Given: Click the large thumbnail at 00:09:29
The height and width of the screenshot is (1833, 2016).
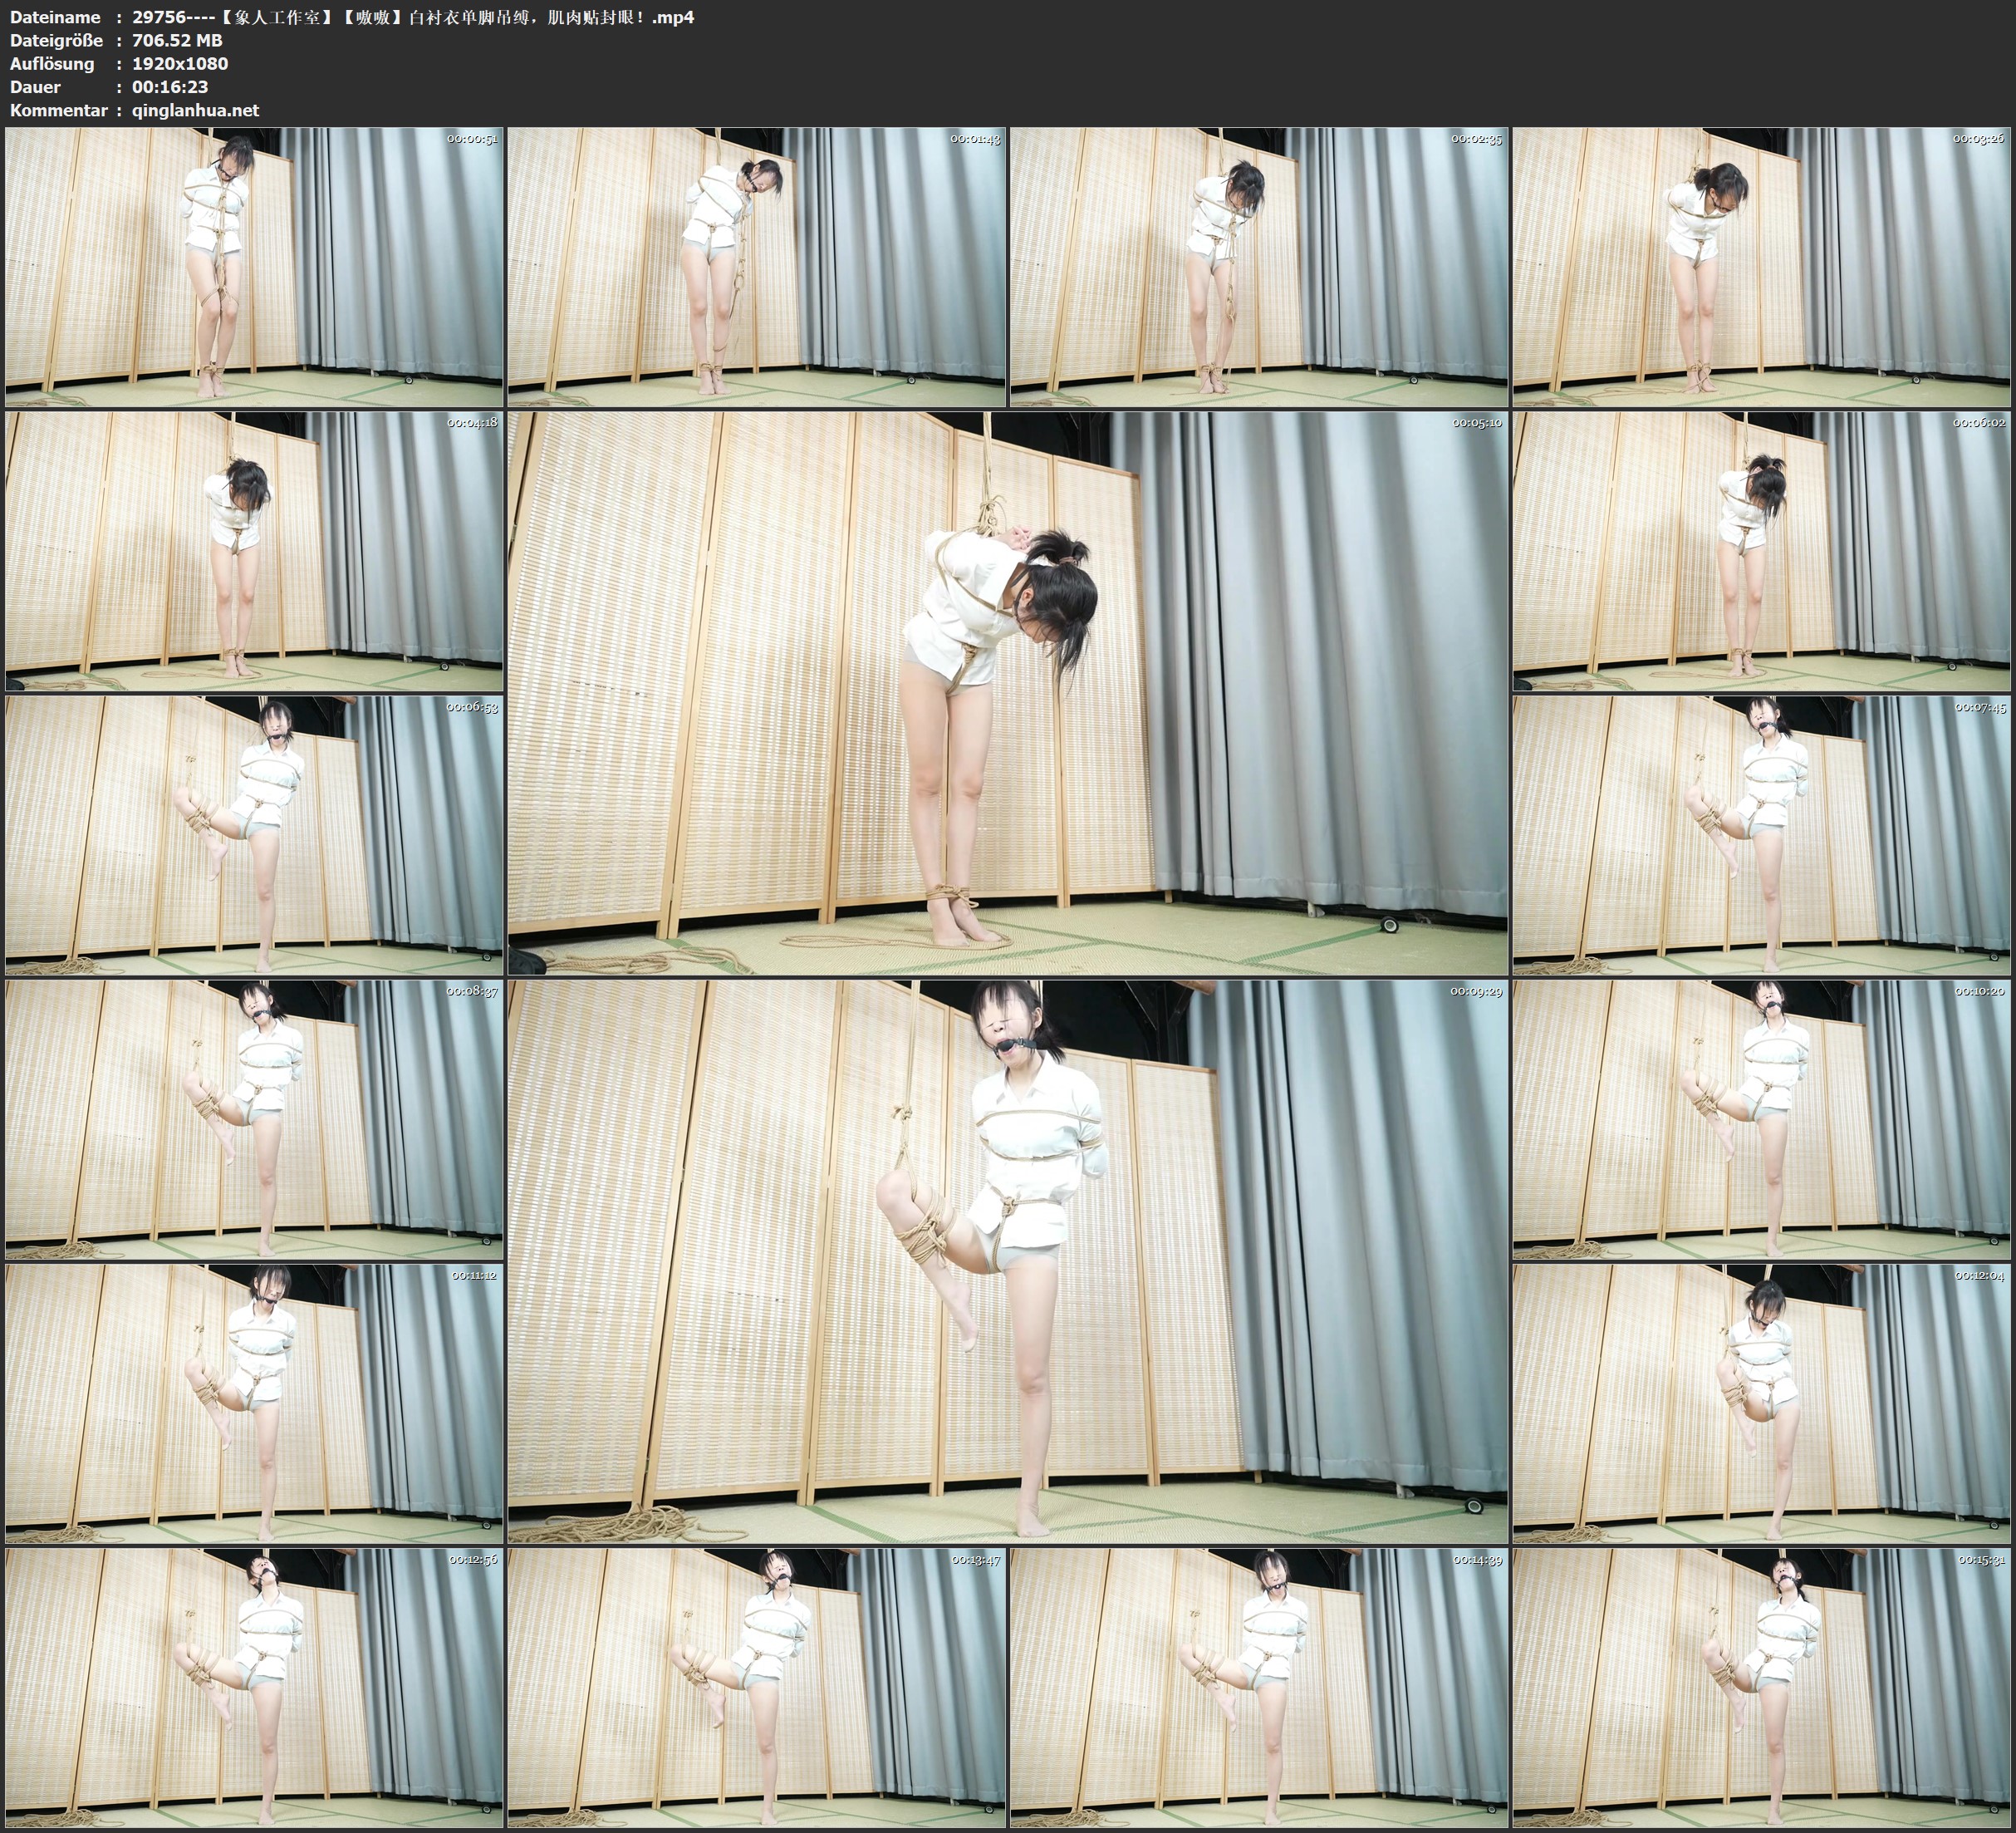Looking at the screenshot, I should pos(1007,1260).
